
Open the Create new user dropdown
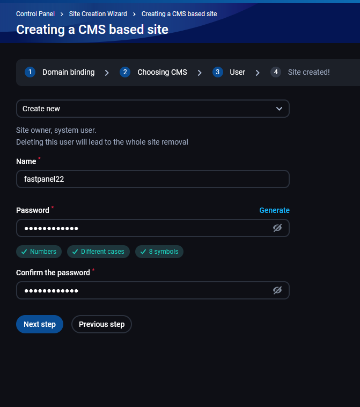click(153, 109)
